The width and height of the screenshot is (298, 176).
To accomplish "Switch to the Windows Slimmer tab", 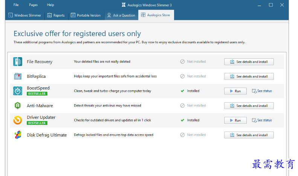I will (25, 15).
